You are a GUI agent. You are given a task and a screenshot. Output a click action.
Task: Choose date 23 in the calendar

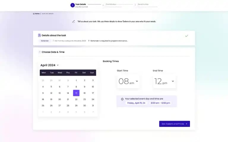pos(85,99)
